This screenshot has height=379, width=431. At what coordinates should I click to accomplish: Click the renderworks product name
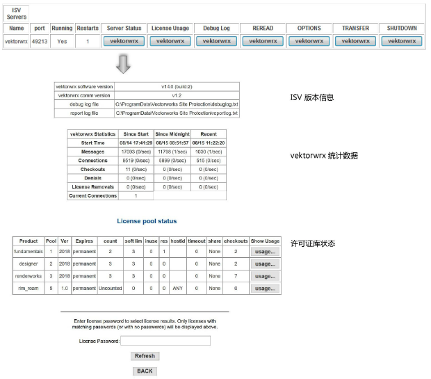(x=29, y=276)
